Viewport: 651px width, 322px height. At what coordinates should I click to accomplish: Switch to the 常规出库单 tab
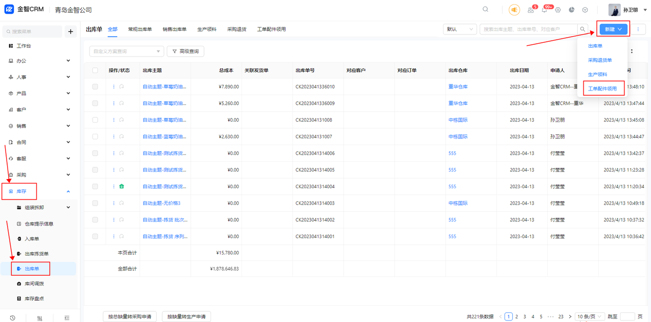(x=140, y=30)
